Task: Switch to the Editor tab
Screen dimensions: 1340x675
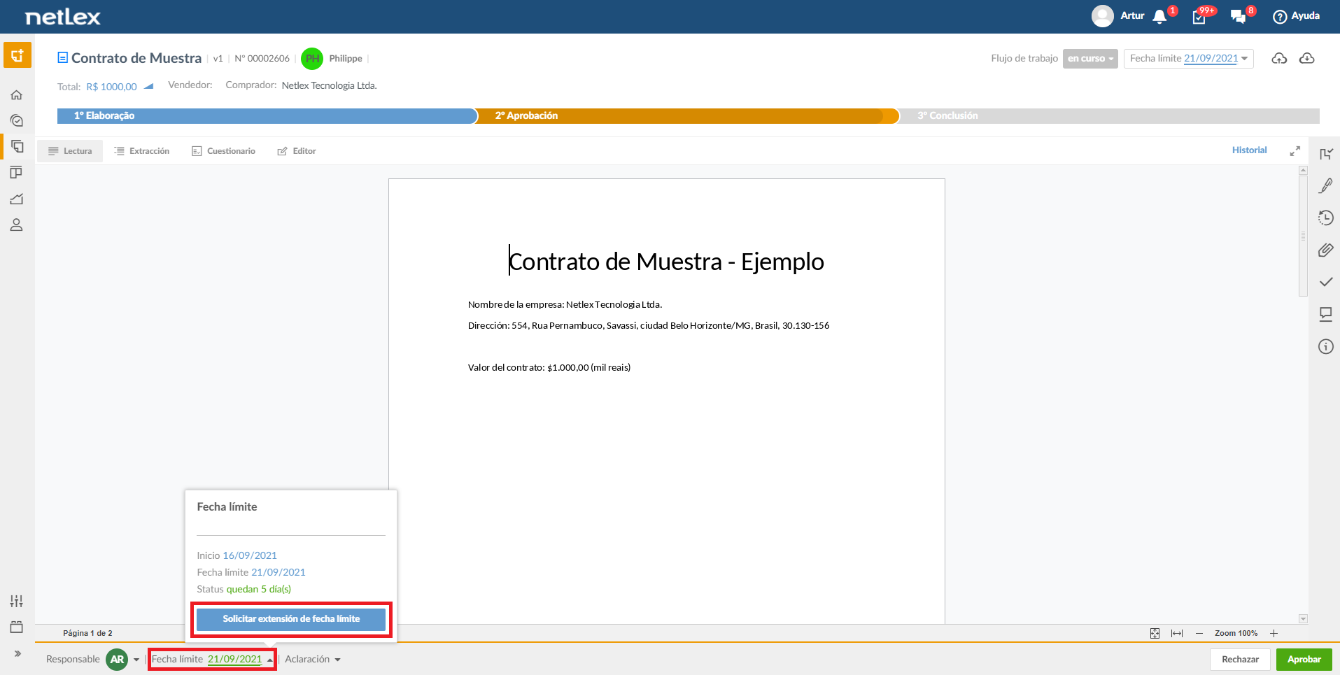Action: point(297,151)
